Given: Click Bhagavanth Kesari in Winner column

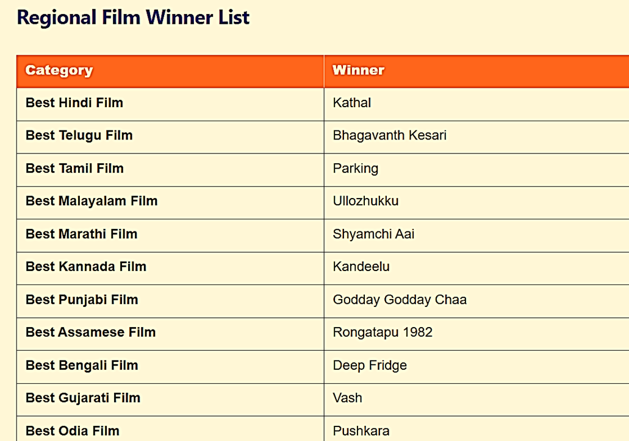Looking at the screenshot, I should (389, 135).
